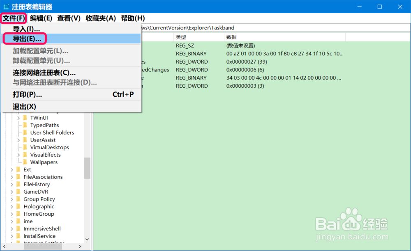Click the Wallpapers key folder icon

pyautogui.click(x=25, y=162)
